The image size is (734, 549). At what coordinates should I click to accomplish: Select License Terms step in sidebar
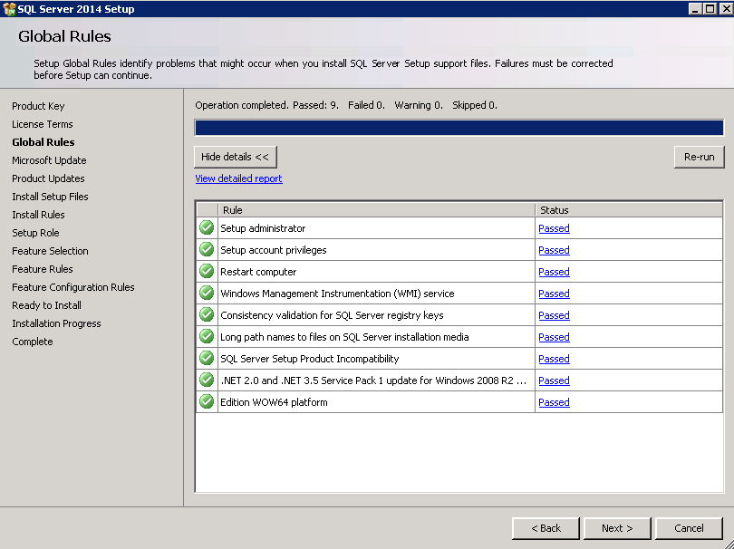tap(43, 124)
